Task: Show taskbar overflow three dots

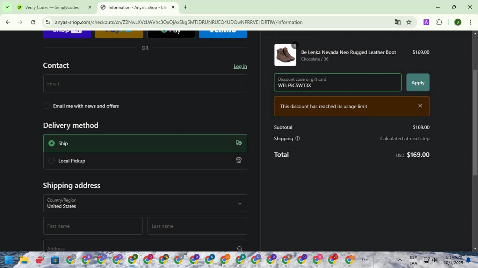Action: pyautogui.click(x=365, y=260)
